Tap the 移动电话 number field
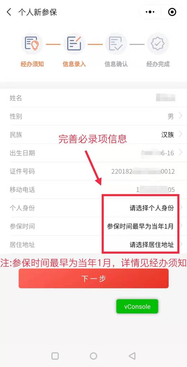 pyautogui.click(x=156, y=190)
